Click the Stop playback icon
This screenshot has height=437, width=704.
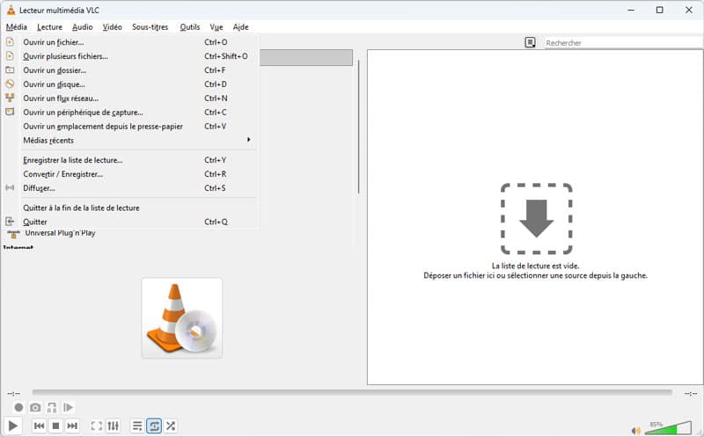pyautogui.click(x=55, y=426)
